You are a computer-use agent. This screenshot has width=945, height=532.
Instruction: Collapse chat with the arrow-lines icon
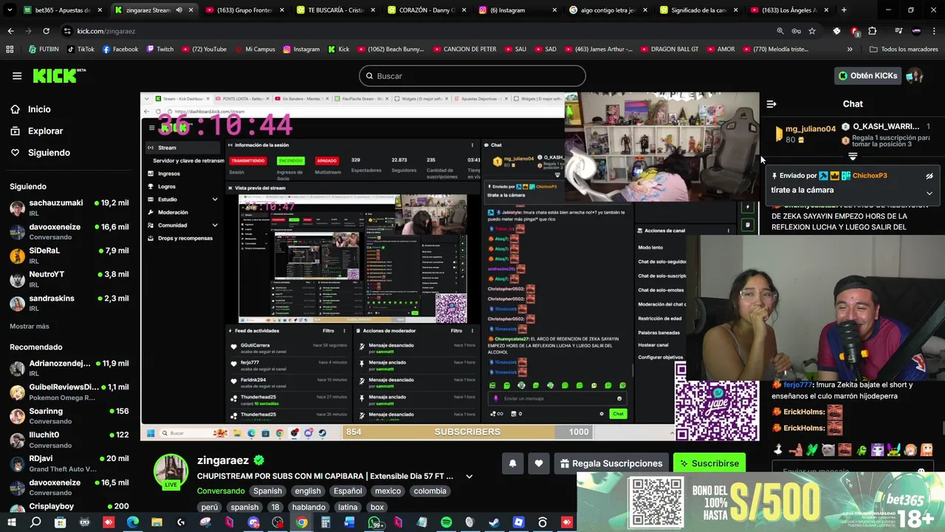pyautogui.click(x=772, y=104)
